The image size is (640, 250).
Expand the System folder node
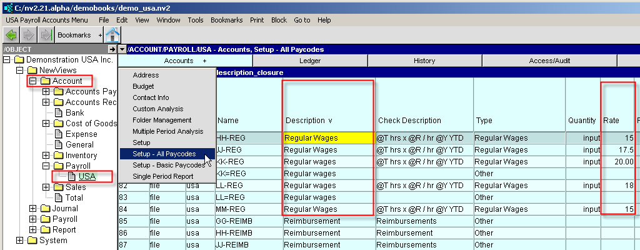click(19, 241)
